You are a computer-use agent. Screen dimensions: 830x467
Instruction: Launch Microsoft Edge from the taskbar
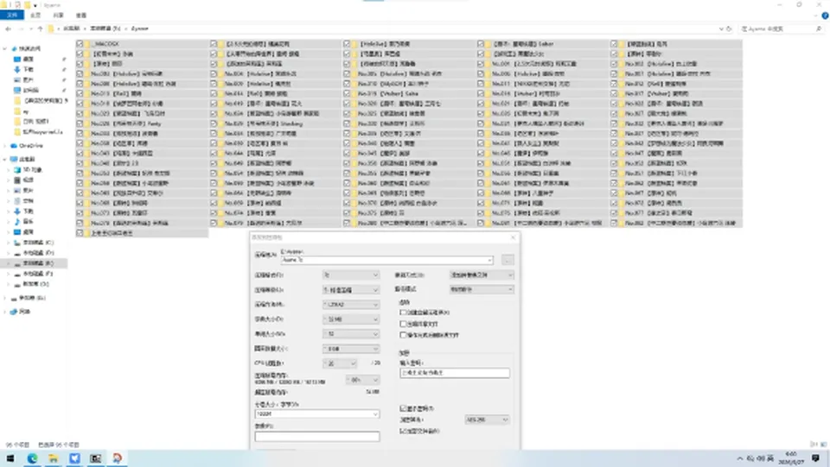pos(32,458)
